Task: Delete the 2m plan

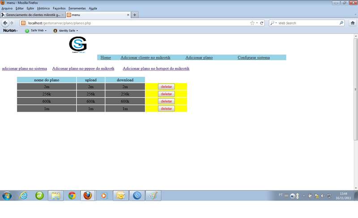Action: click(166, 87)
